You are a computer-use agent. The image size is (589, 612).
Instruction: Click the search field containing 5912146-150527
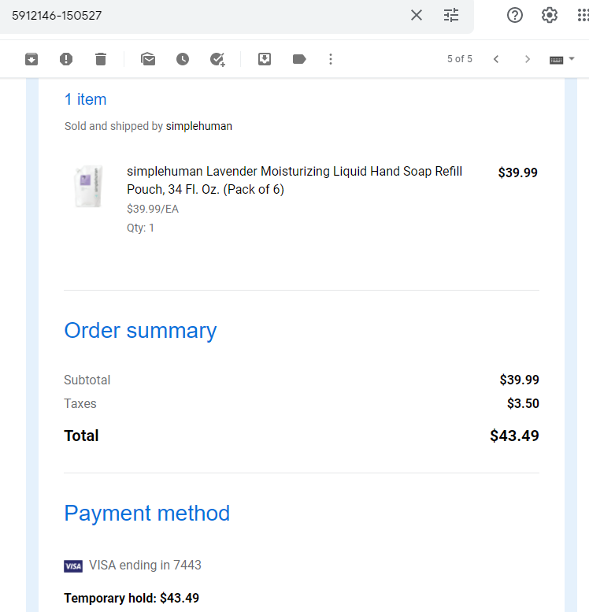coord(203,16)
